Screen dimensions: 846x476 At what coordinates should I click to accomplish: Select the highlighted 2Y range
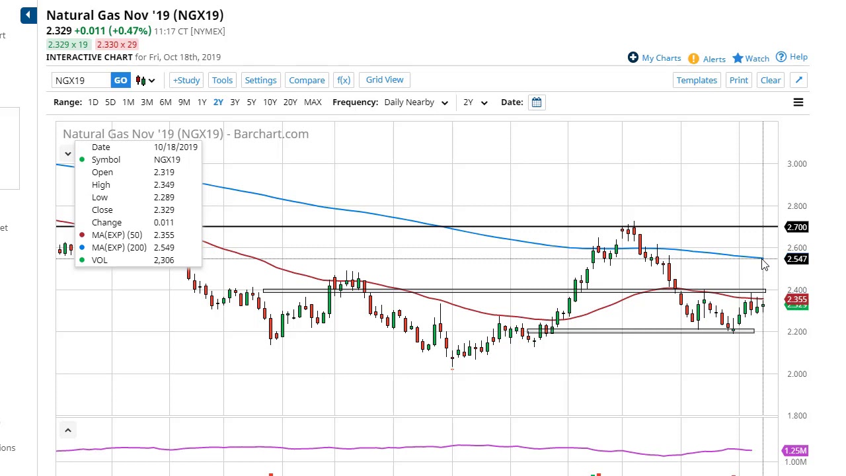click(x=218, y=102)
